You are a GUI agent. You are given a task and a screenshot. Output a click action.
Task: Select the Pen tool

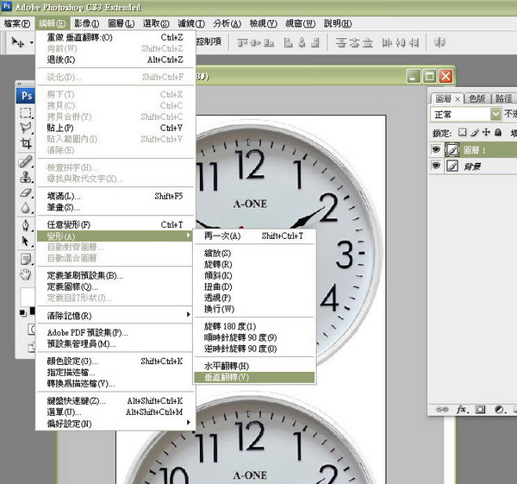pos(26,225)
